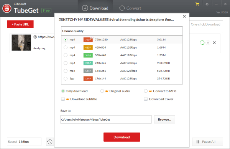Click the One-click Download button
The width and height of the screenshot is (230, 149).
point(205,24)
